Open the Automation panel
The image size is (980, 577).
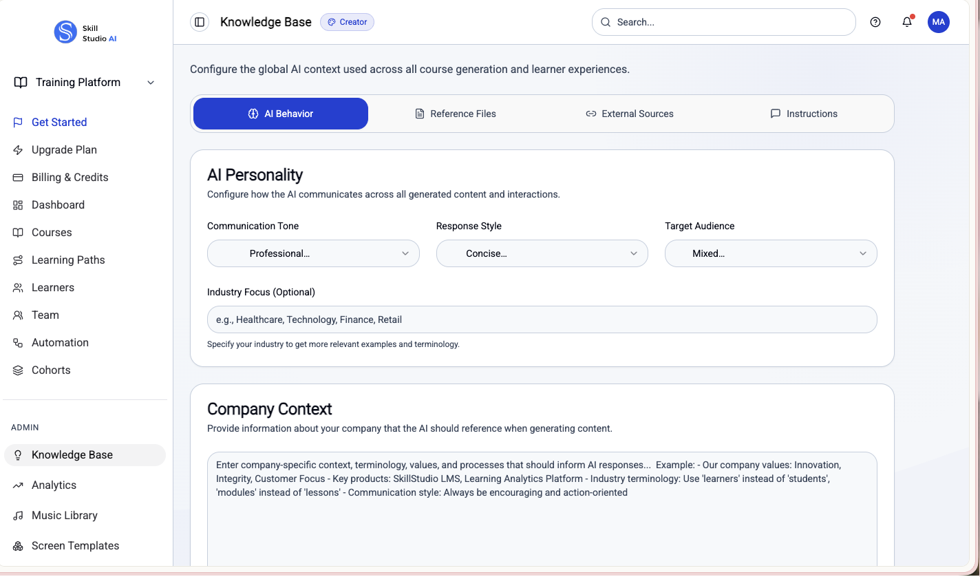click(60, 342)
